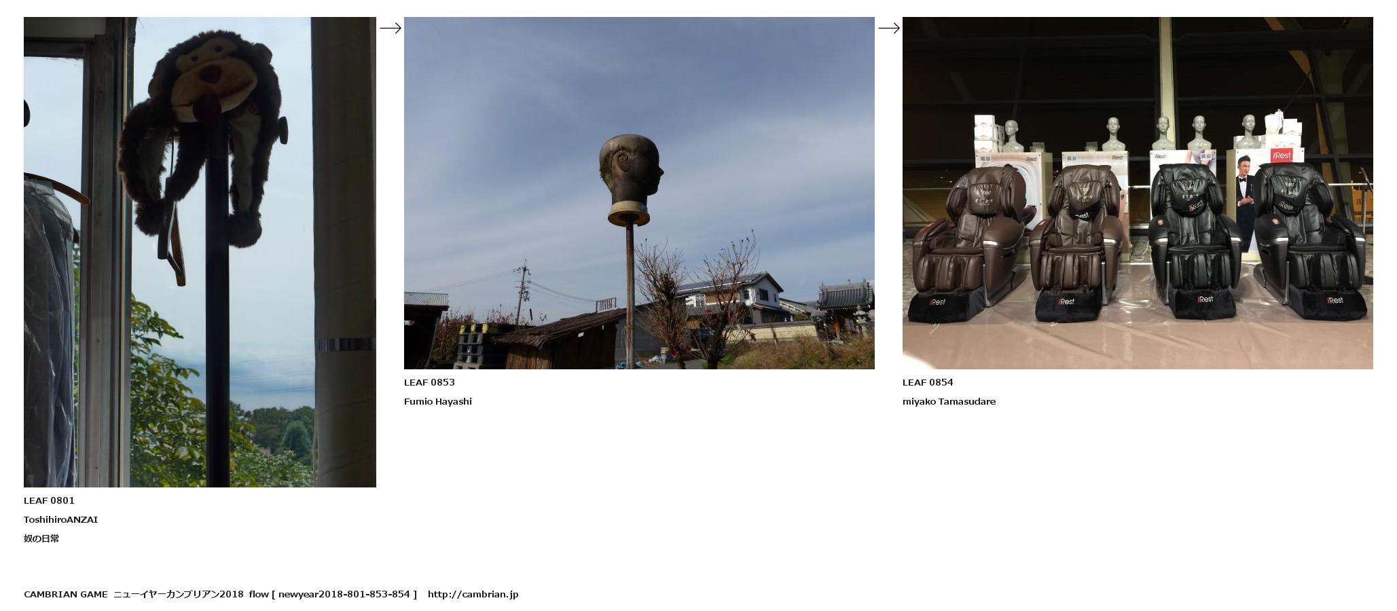Open the monkey hat photo
The width and height of the screenshot is (1397, 611).
click(x=200, y=252)
